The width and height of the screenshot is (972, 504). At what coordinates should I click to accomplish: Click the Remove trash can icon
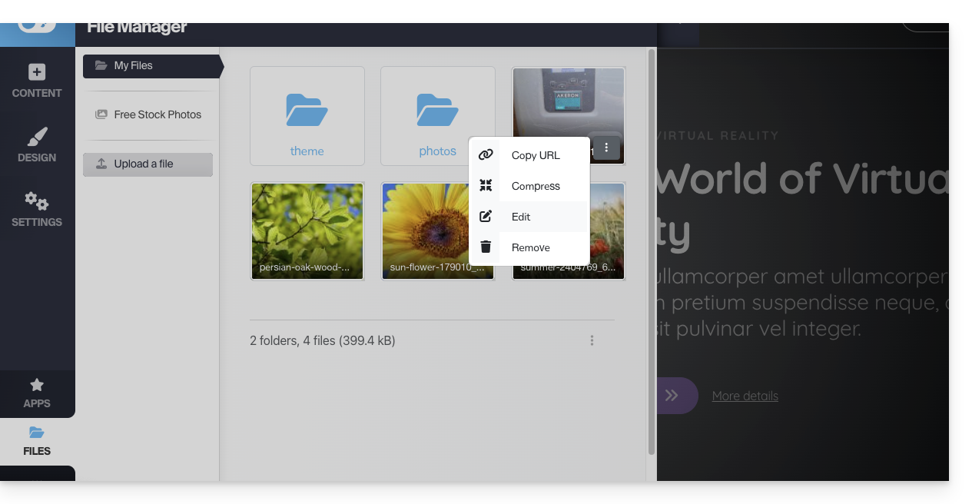tap(486, 247)
